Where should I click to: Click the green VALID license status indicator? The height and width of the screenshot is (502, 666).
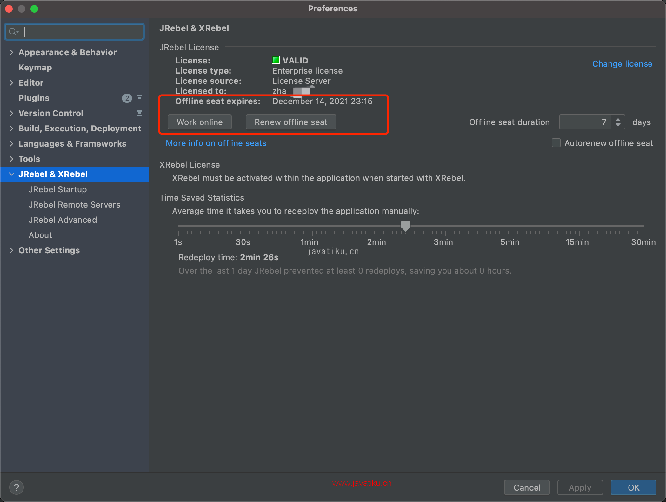(276, 60)
